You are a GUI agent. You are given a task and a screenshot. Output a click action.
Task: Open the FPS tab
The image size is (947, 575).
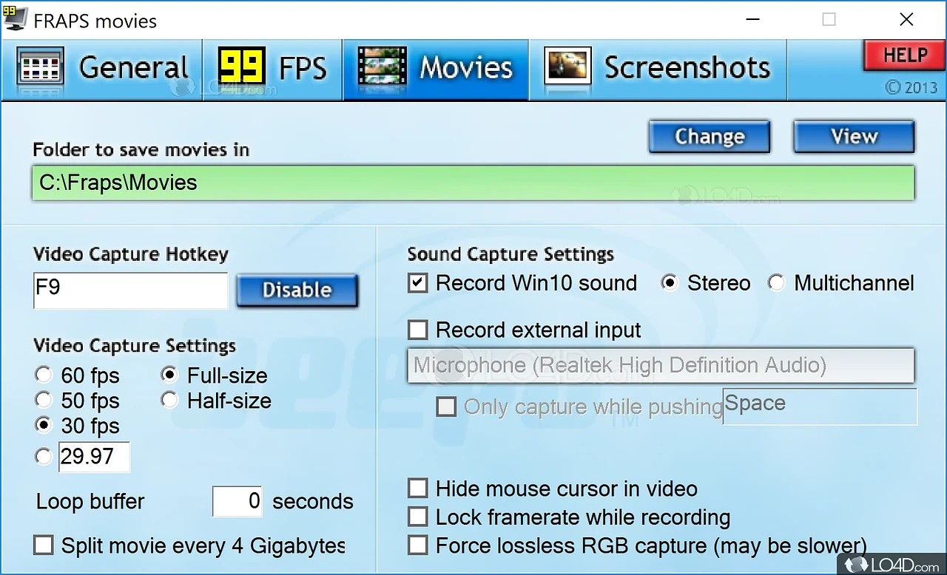(273, 69)
